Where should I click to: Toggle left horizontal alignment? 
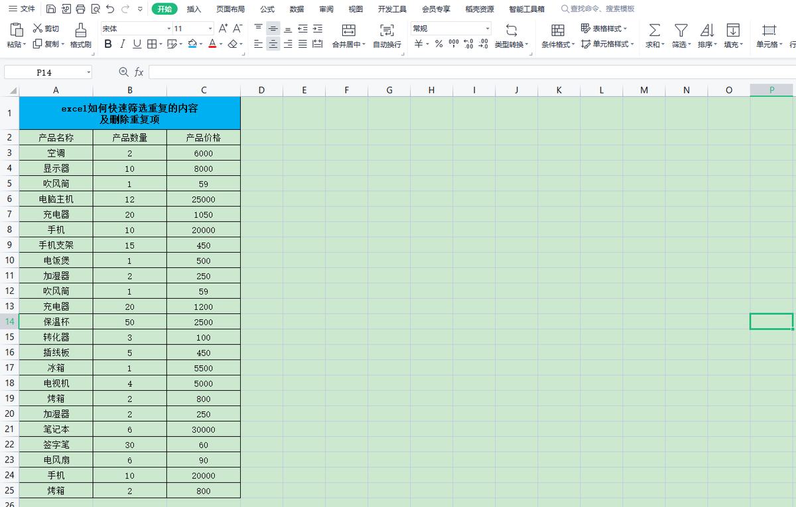point(258,44)
